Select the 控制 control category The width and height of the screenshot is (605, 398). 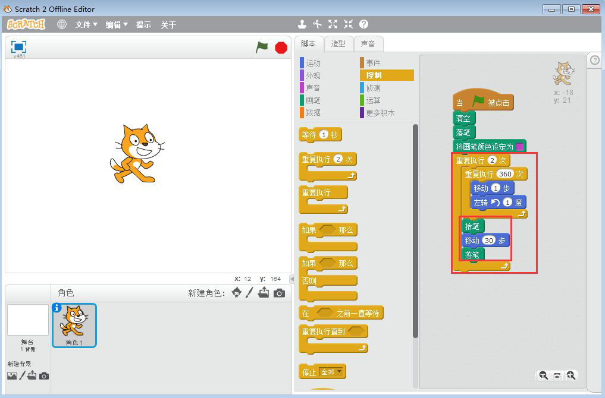pos(387,75)
